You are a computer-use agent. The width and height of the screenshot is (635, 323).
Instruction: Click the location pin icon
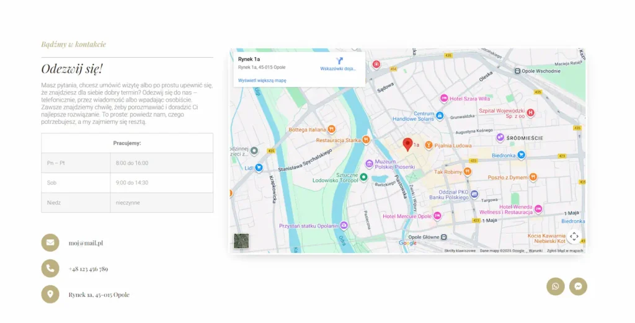point(50,294)
